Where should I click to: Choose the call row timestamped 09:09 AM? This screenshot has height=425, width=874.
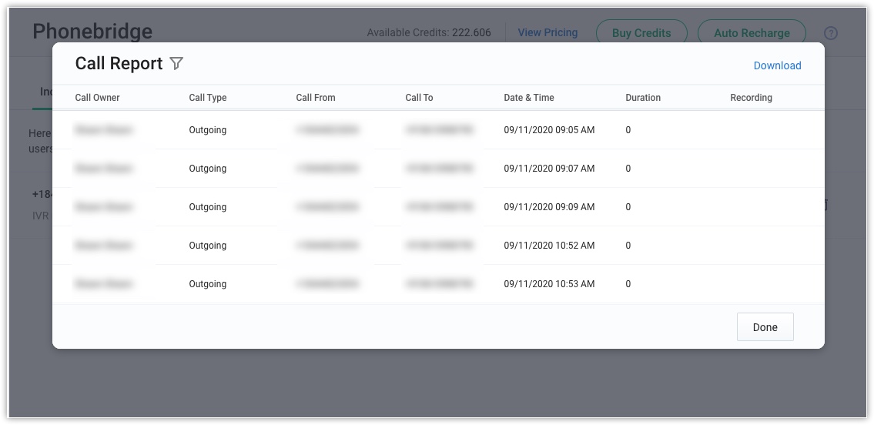tap(549, 207)
